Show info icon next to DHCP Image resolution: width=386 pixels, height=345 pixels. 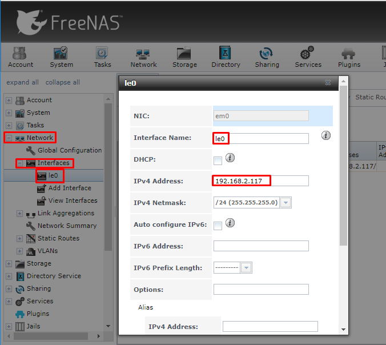point(230,158)
